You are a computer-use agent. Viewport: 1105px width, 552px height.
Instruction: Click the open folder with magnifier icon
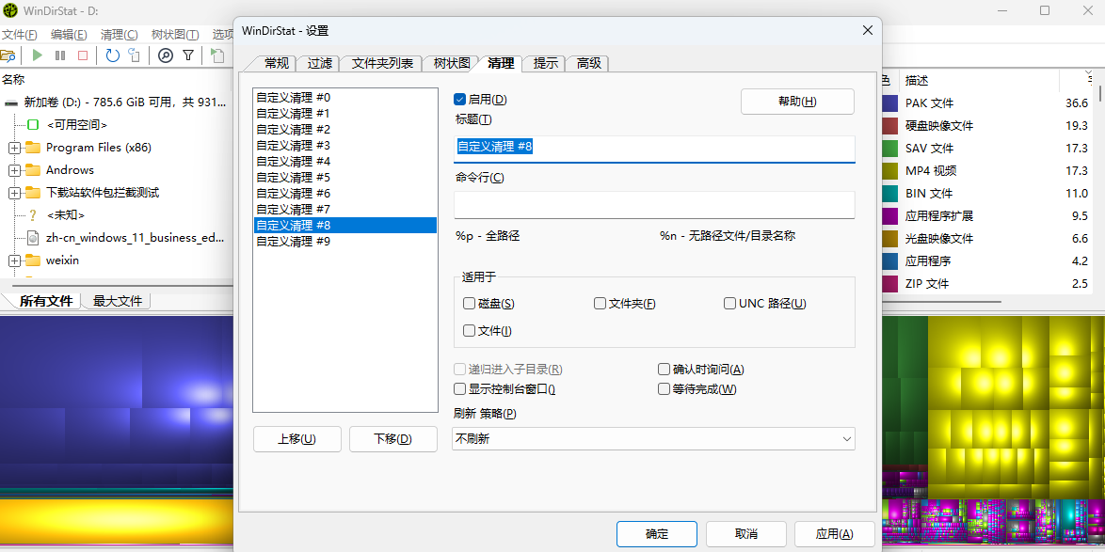(8, 55)
